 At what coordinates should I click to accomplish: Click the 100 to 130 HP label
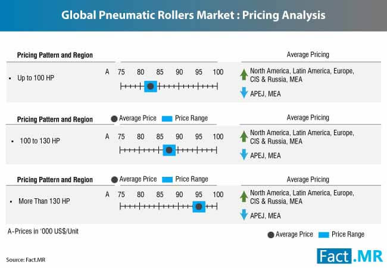(40, 141)
